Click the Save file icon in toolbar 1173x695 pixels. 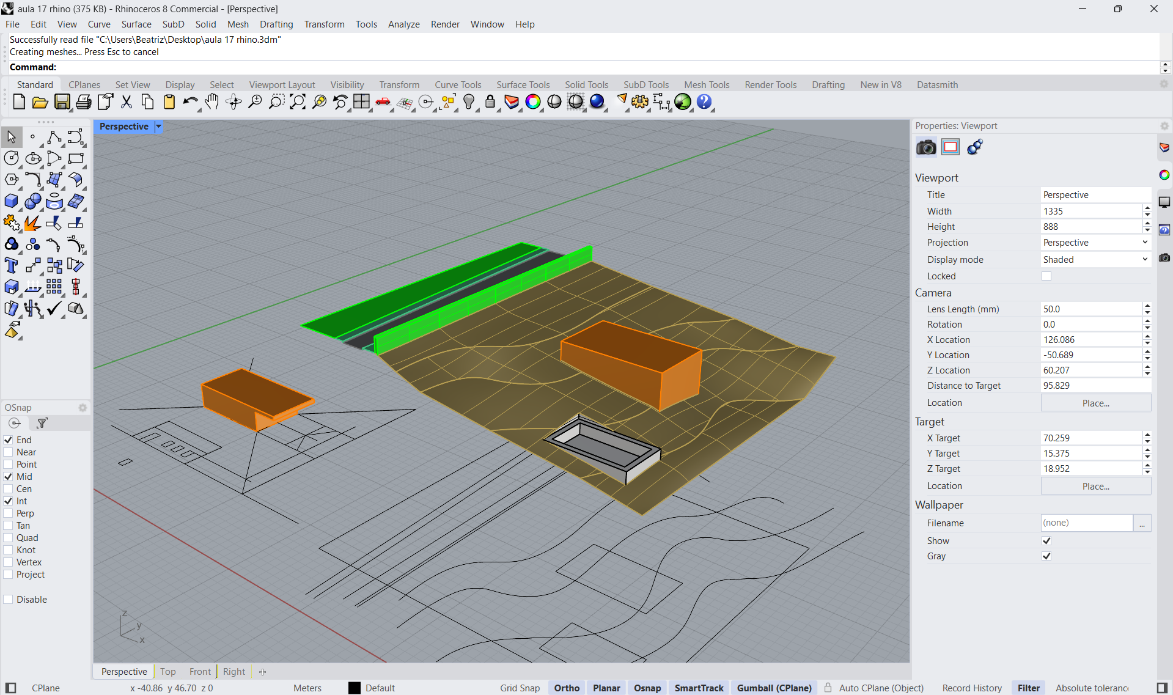[x=62, y=102]
